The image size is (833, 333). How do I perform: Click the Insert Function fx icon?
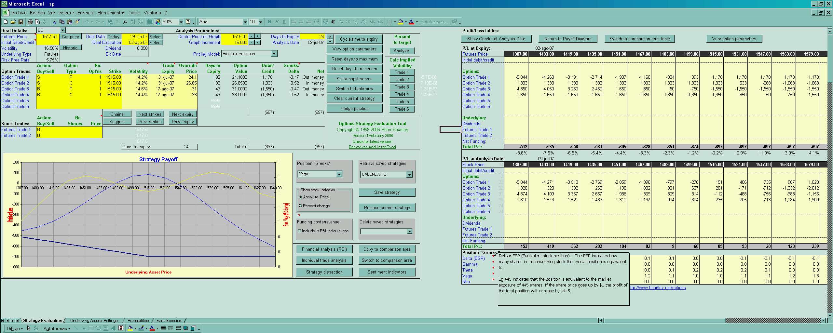click(x=125, y=22)
